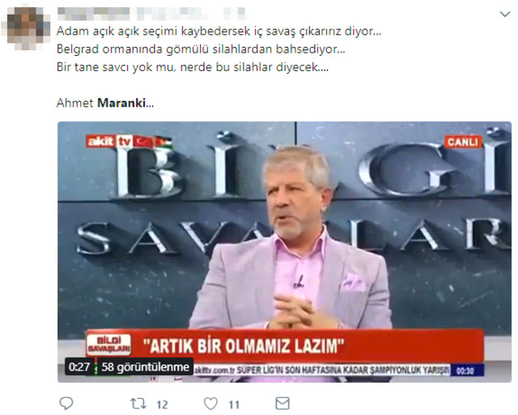Click the like count 11
Screen dimensions: 518x415
click(234, 404)
